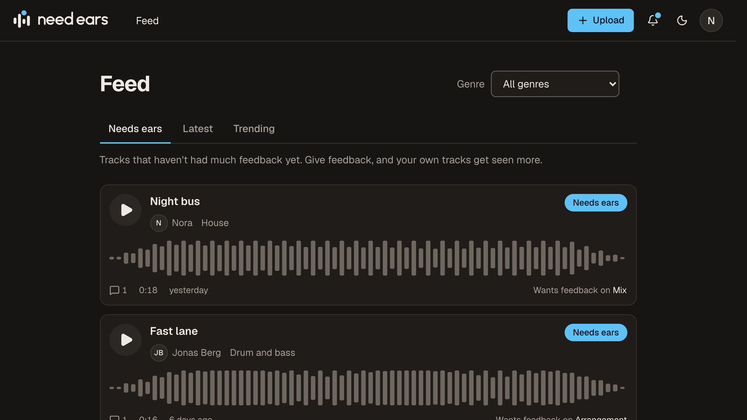The image size is (747, 420).
Task: Seek within the Night bus waveform
Action: [x=367, y=258]
